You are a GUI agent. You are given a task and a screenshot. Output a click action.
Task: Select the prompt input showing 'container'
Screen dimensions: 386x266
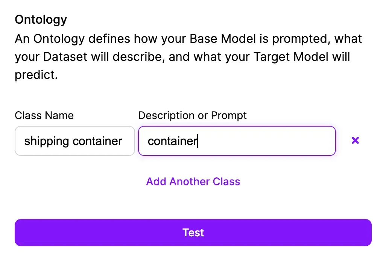click(x=237, y=141)
